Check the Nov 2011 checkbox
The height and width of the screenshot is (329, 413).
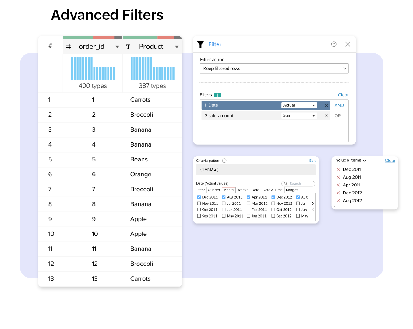click(x=199, y=203)
